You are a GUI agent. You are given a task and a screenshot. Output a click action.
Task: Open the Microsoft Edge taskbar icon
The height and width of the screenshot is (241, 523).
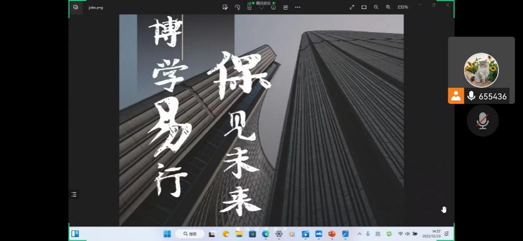click(x=265, y=234)
